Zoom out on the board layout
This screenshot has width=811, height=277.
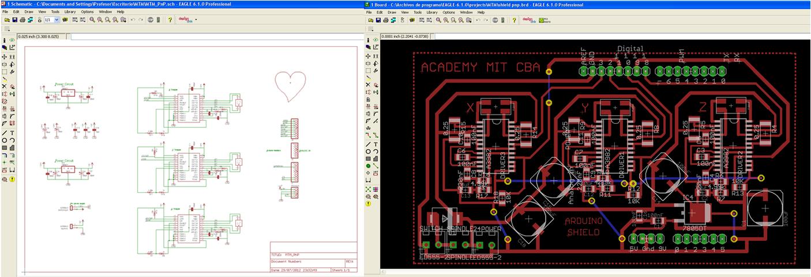(453, 20)
